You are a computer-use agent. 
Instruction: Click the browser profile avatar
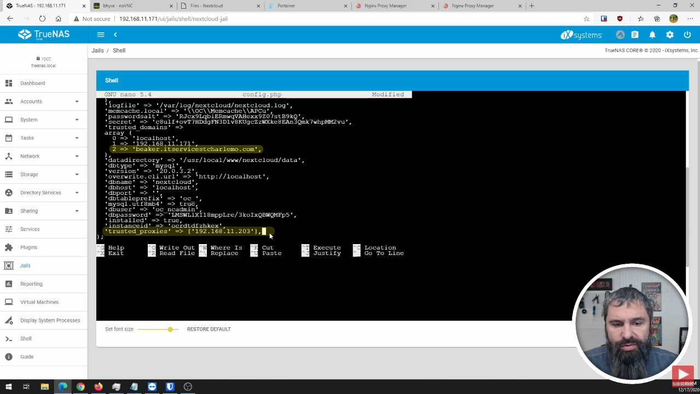click(x=673, y=19)
